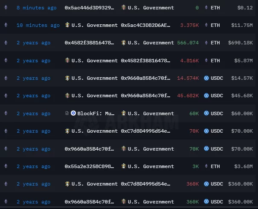
Task: Click the Ethereum chain icon in the 8 minutes ago row
Action: pyautogui.click(x=6, y=8)
